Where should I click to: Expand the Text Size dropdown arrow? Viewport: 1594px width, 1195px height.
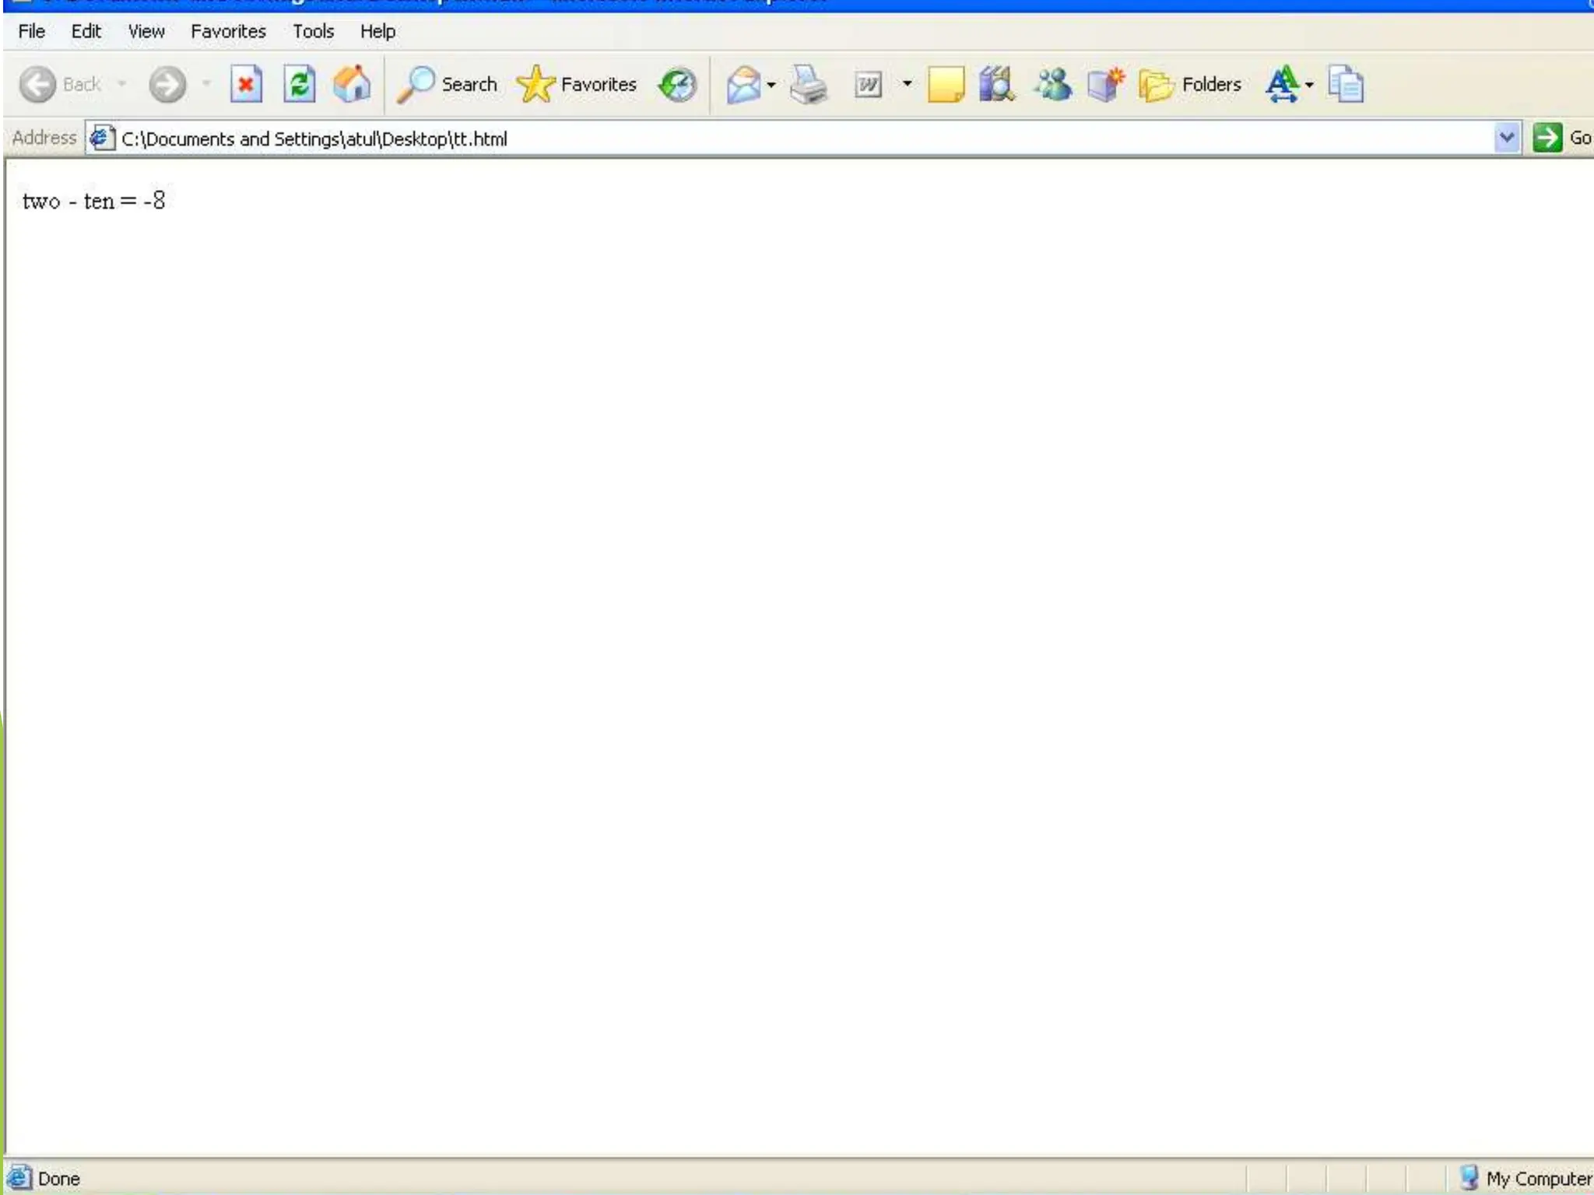tap(1310, 84)
